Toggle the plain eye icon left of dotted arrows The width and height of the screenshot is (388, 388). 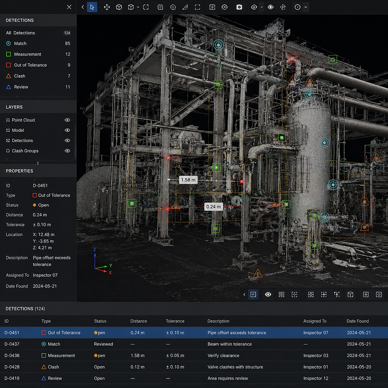tap(271, 7)
